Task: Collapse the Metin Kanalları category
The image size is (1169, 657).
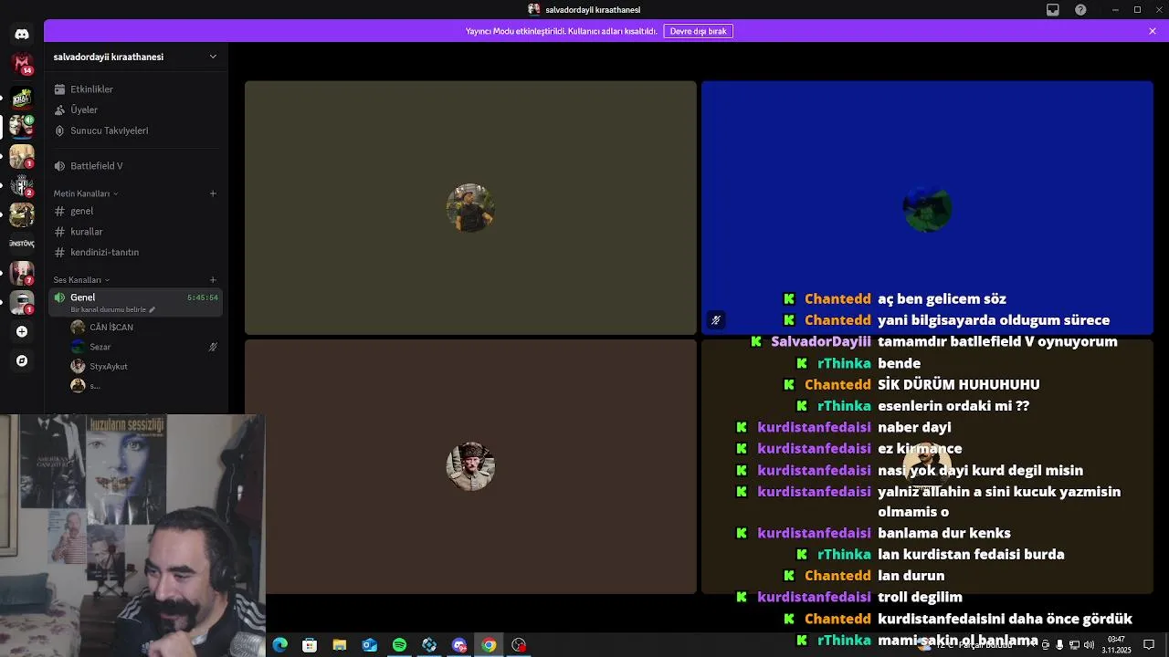Action: 85,193
